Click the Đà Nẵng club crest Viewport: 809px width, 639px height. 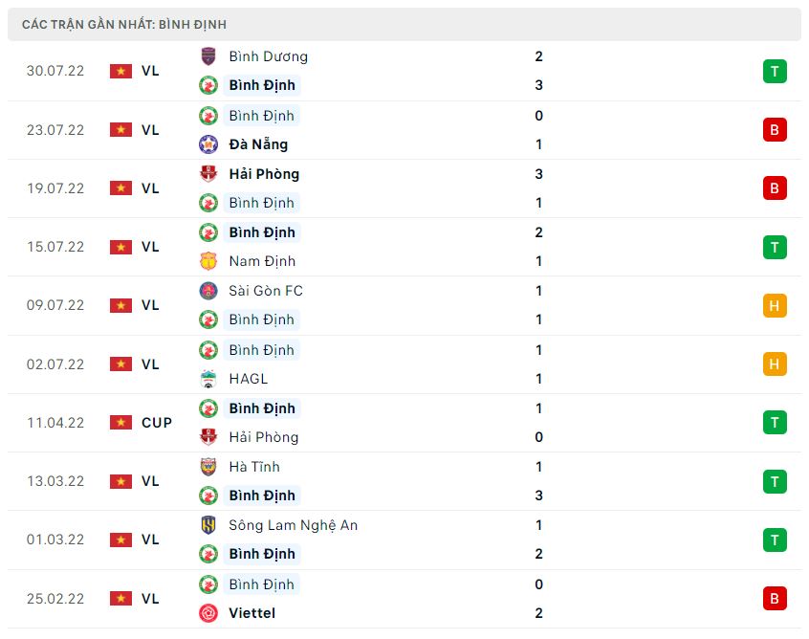[208, 144]
